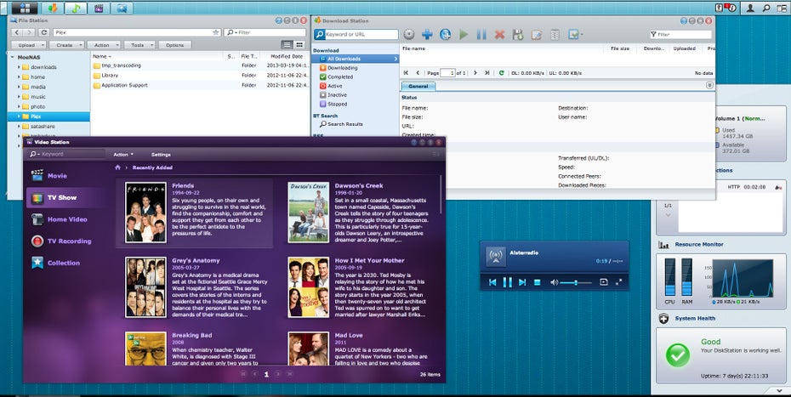The width and height of the screenshot is (791, 397).
Task: Click the save disk icon in Download Station
Action: 518,34
